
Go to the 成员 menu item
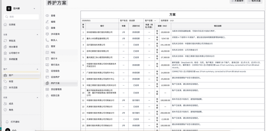click(21, 103)
